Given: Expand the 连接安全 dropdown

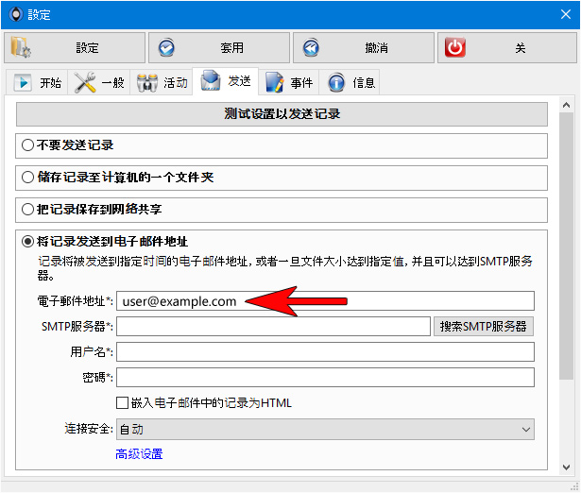Looking at the screenshot, I should pyautogui.click(x=325, y=430).
